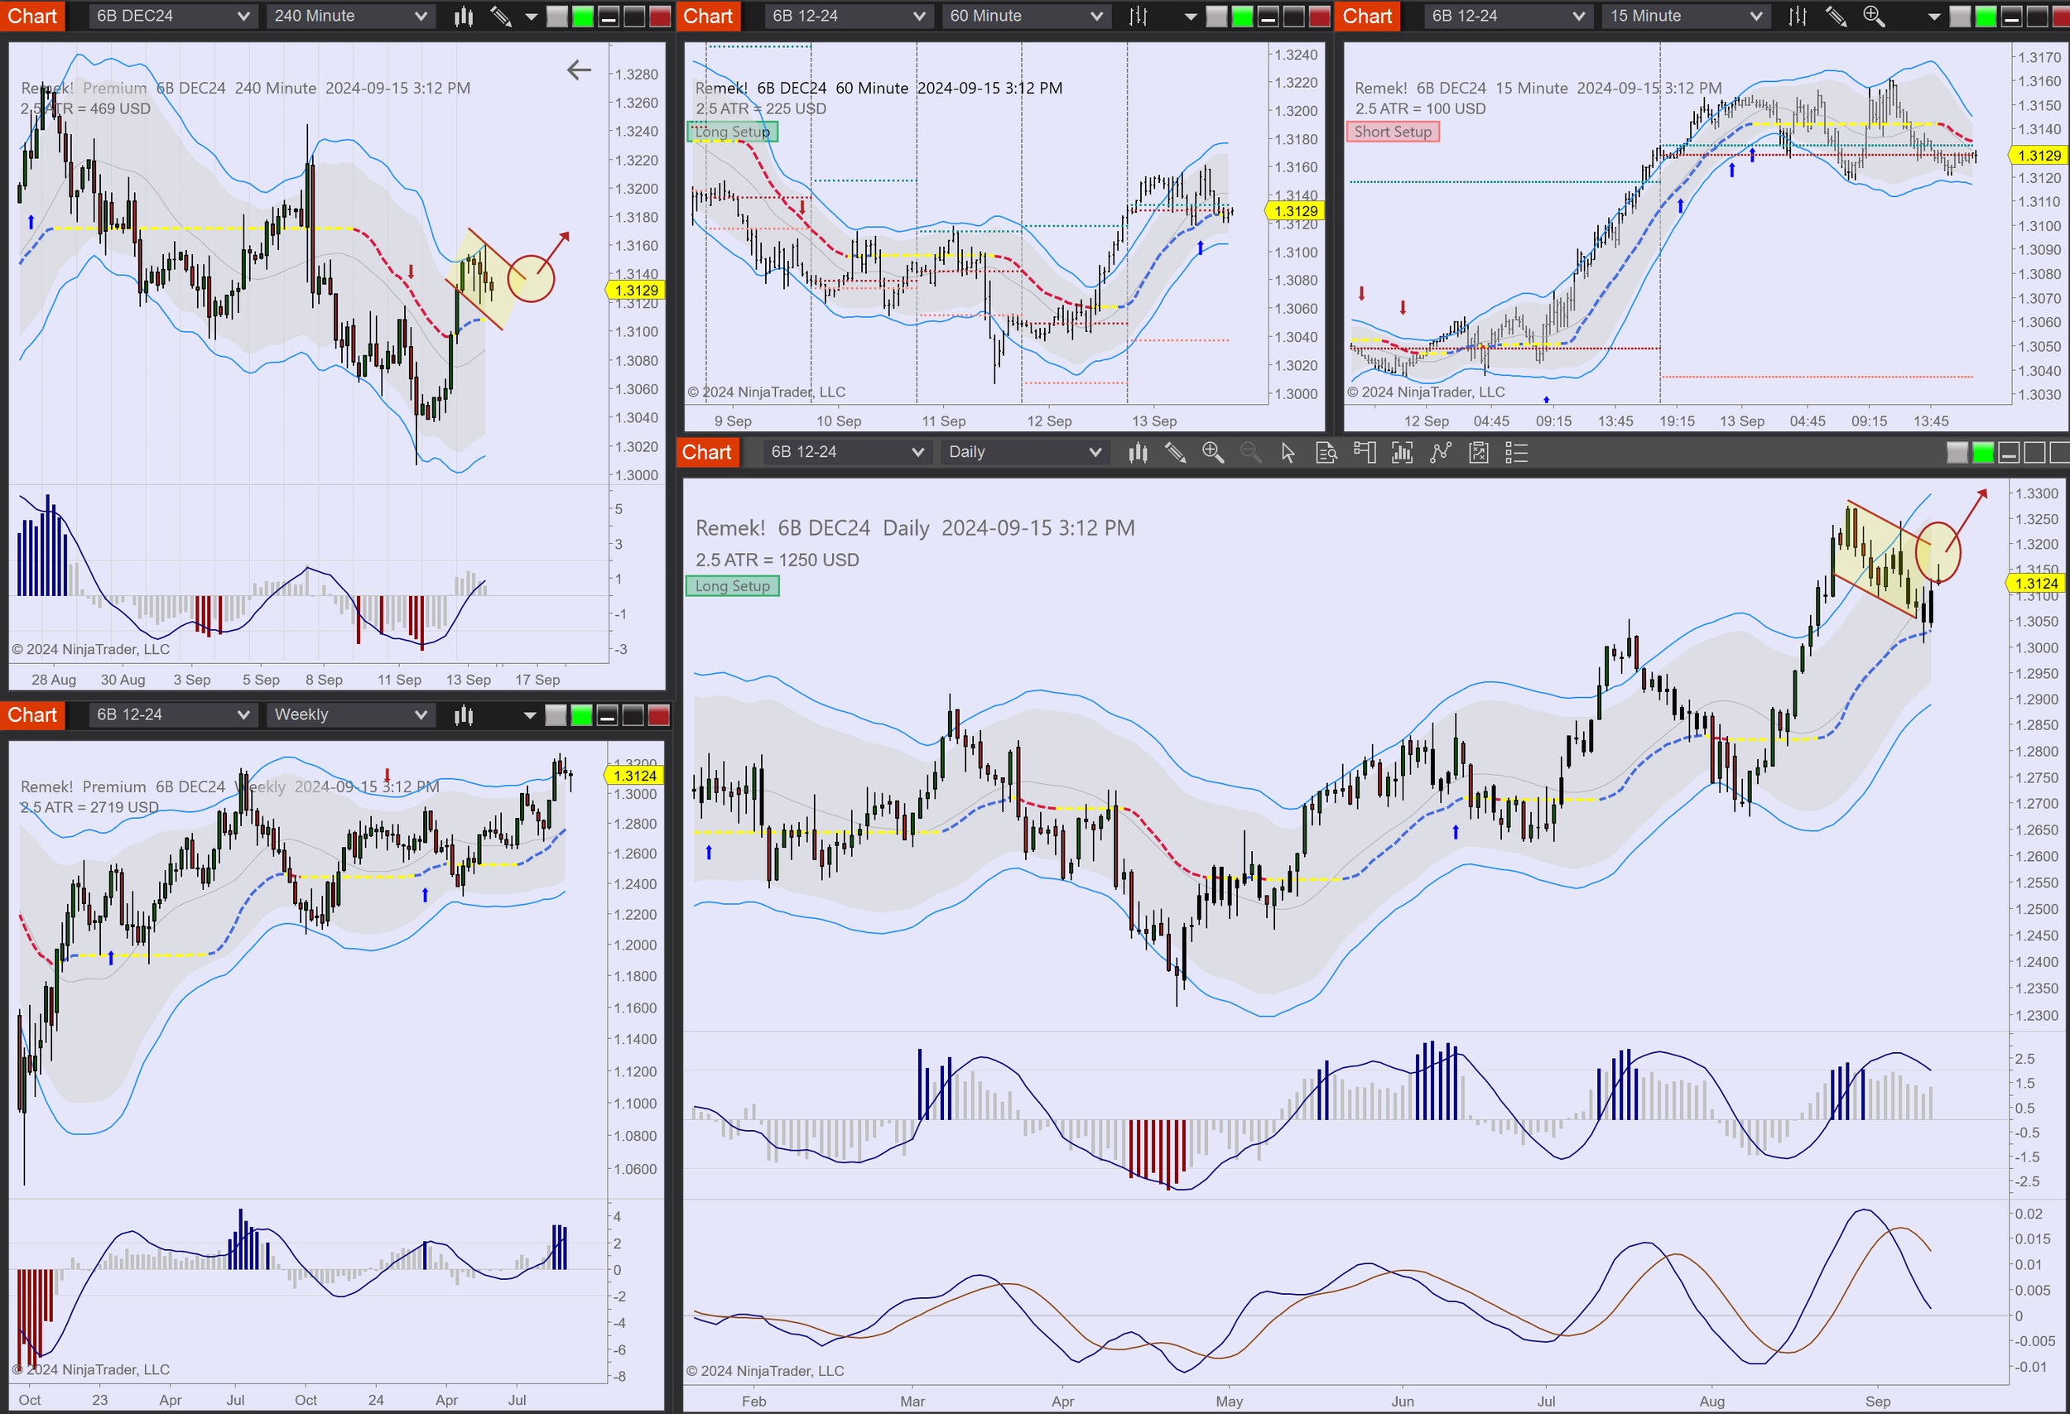The width and height of the screenshot is (2070, 1414).
Task: Open Zoom In tool on the Daily chart toolbar
Action: click(x=1212, y=453)
